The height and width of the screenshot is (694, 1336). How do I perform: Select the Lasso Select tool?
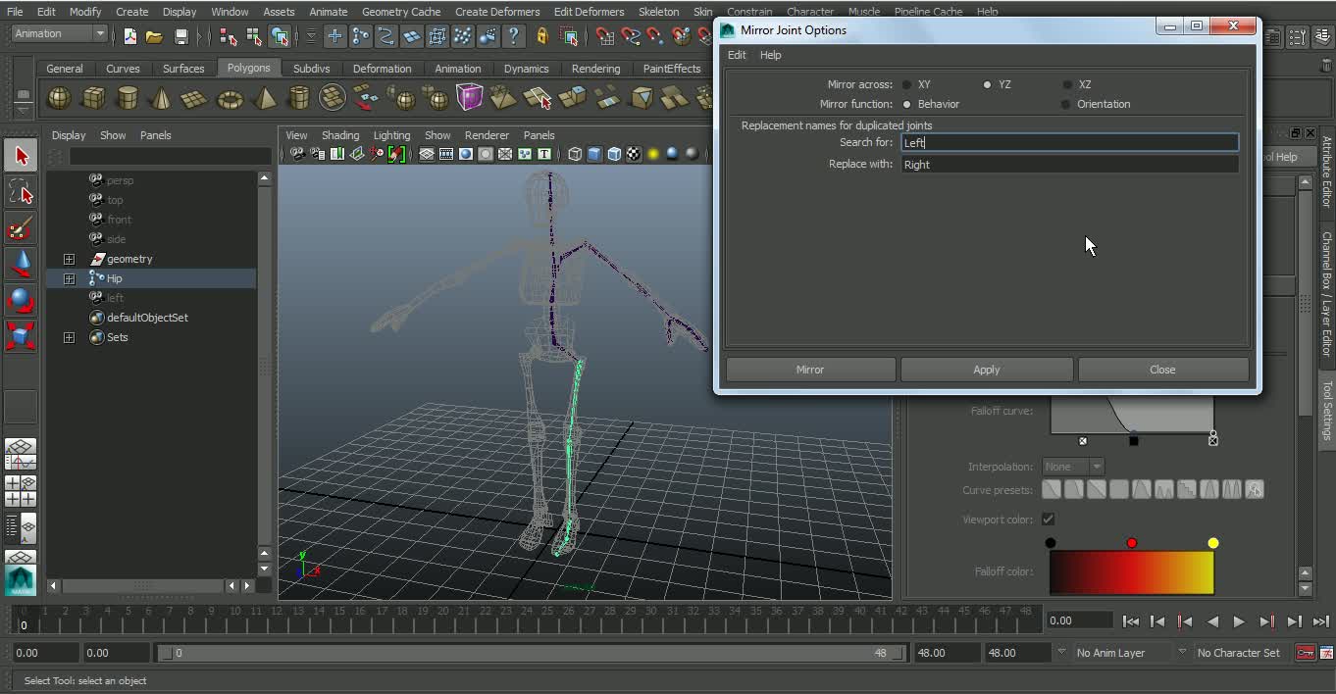coord(21,192)
